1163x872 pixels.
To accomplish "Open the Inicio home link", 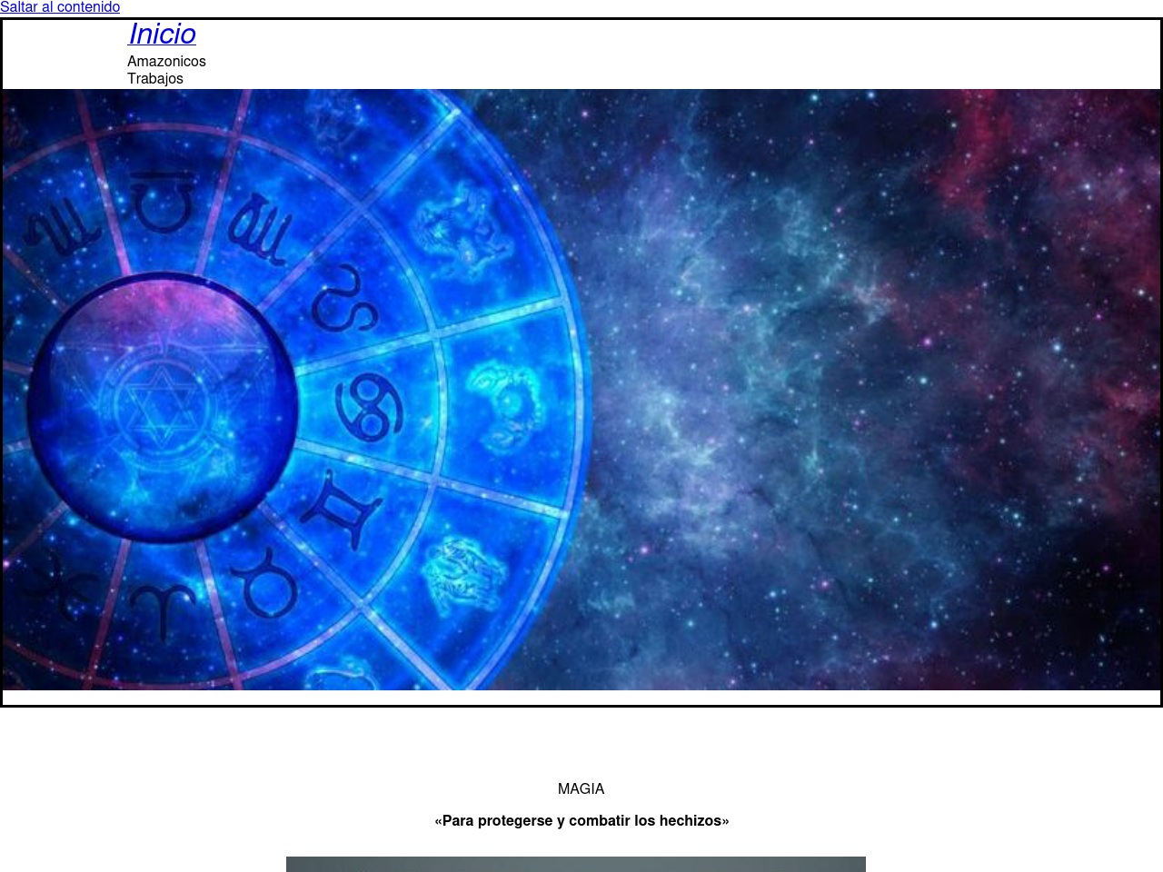I will click(162, 34).
